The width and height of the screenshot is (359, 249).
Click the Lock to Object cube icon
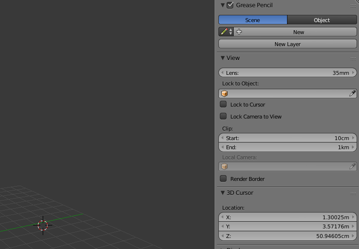(x=225, y=94)
